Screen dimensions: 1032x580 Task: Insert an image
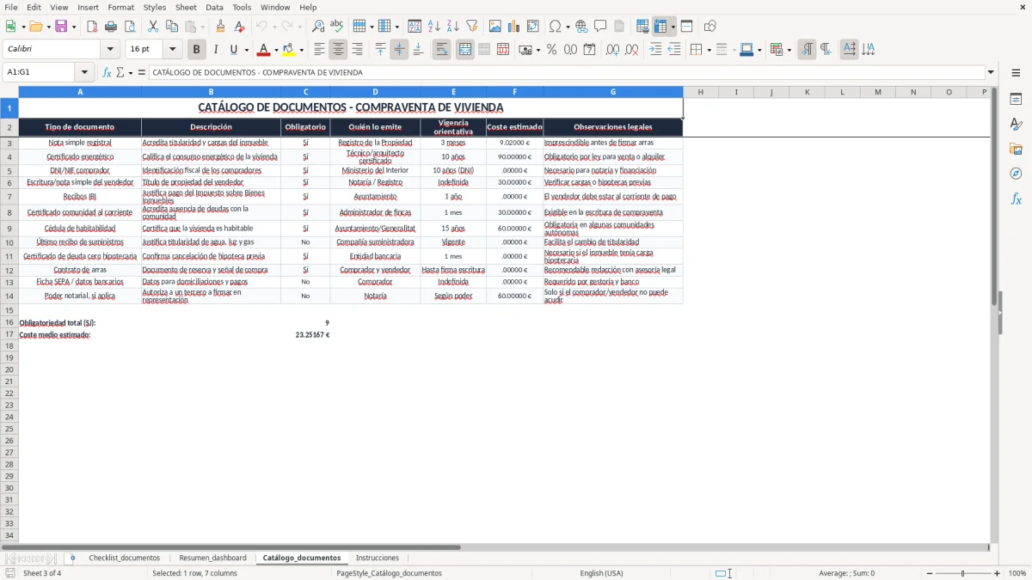pyautogui.click(x=495, y=27)
